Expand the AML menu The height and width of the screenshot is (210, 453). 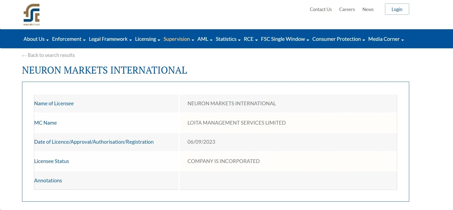pyautogui.click(x=205, y=39)
